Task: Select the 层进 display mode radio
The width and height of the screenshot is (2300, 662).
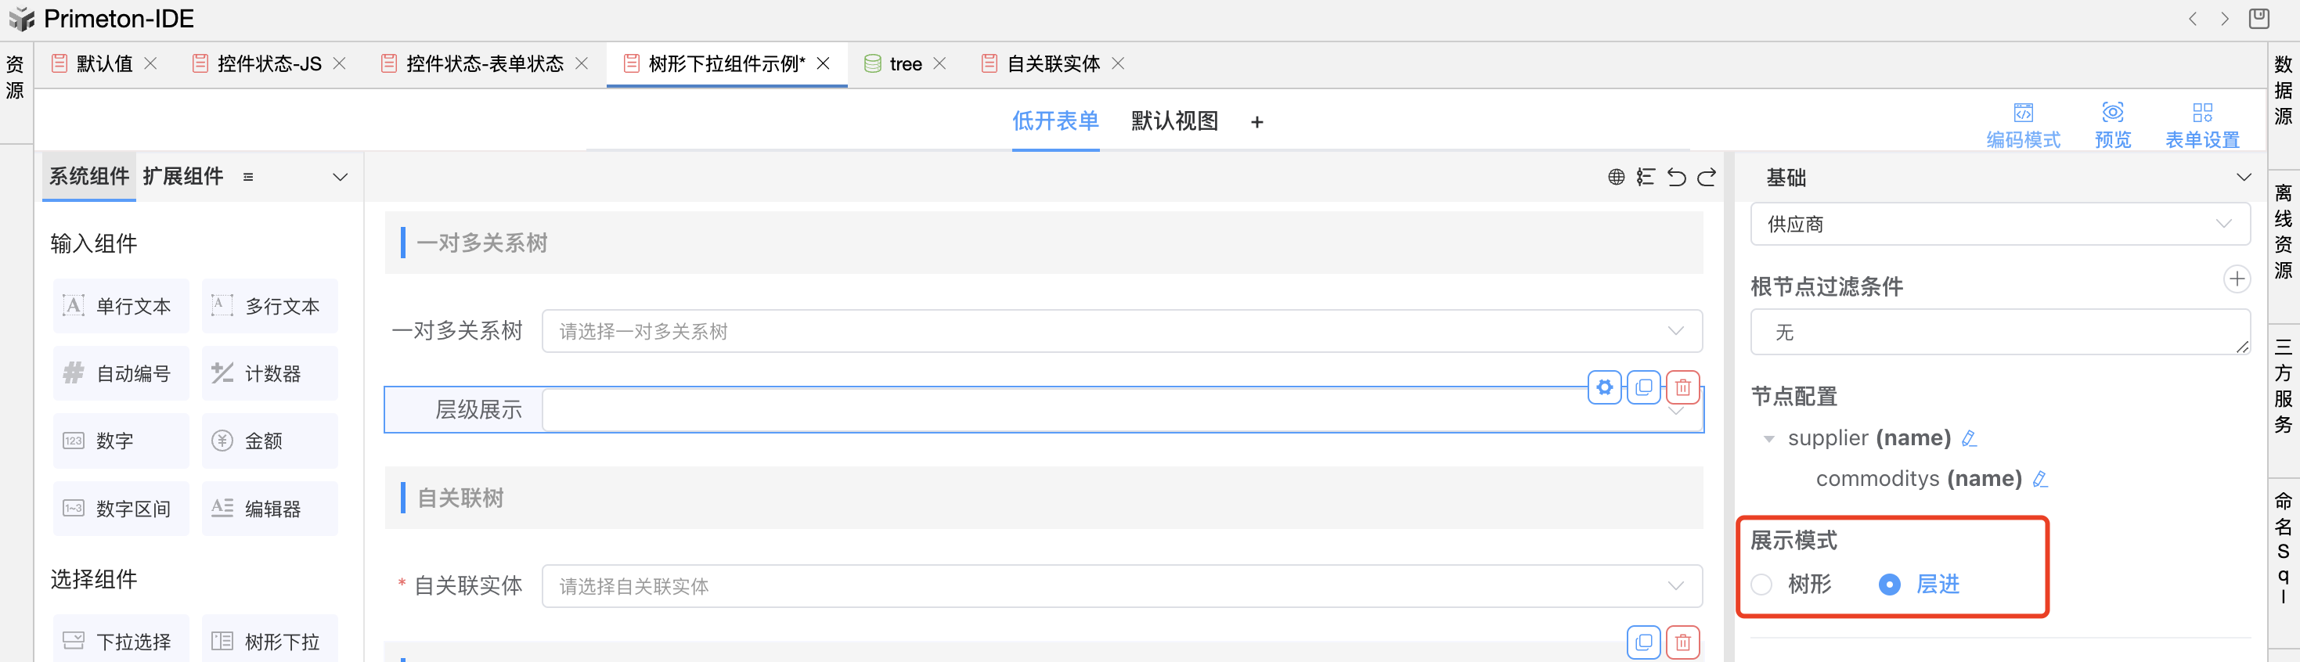Action: point(1889,585)
